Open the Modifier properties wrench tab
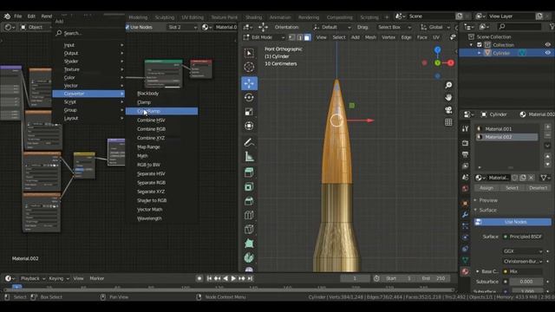The width and height of the screenshot is (555, 312). (465, 214)
